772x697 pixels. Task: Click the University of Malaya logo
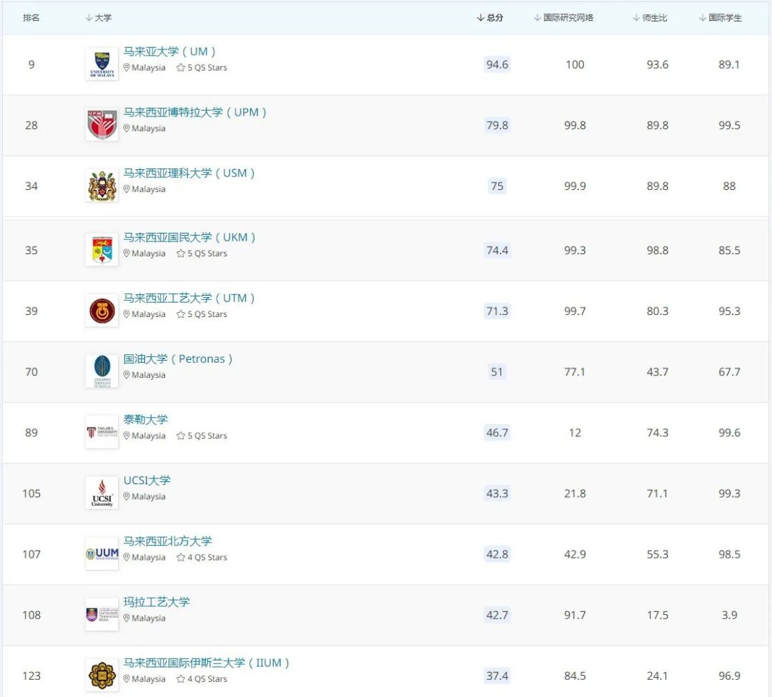(102, 64)
